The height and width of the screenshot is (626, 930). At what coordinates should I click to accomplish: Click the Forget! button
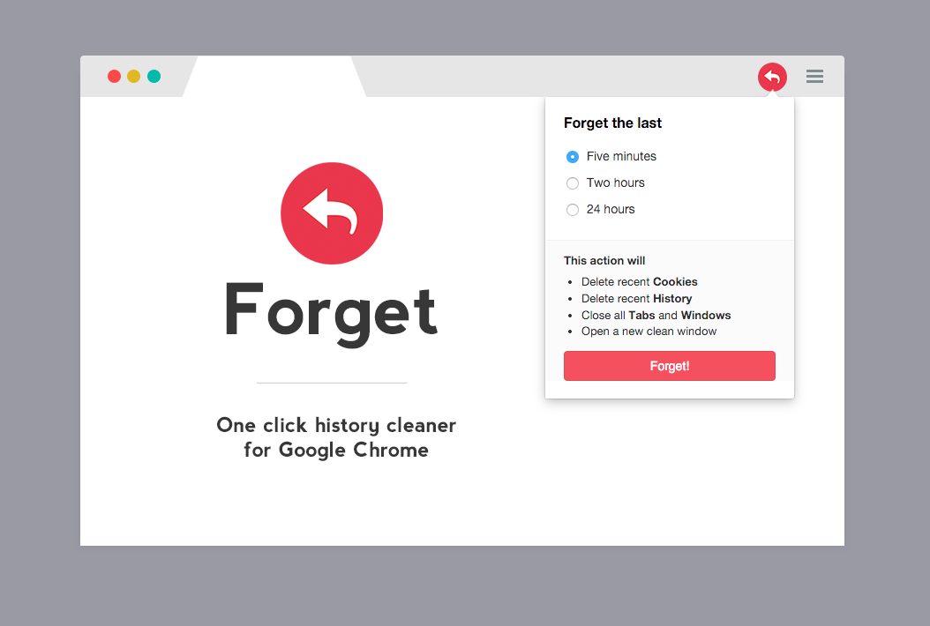click(669, 366)
